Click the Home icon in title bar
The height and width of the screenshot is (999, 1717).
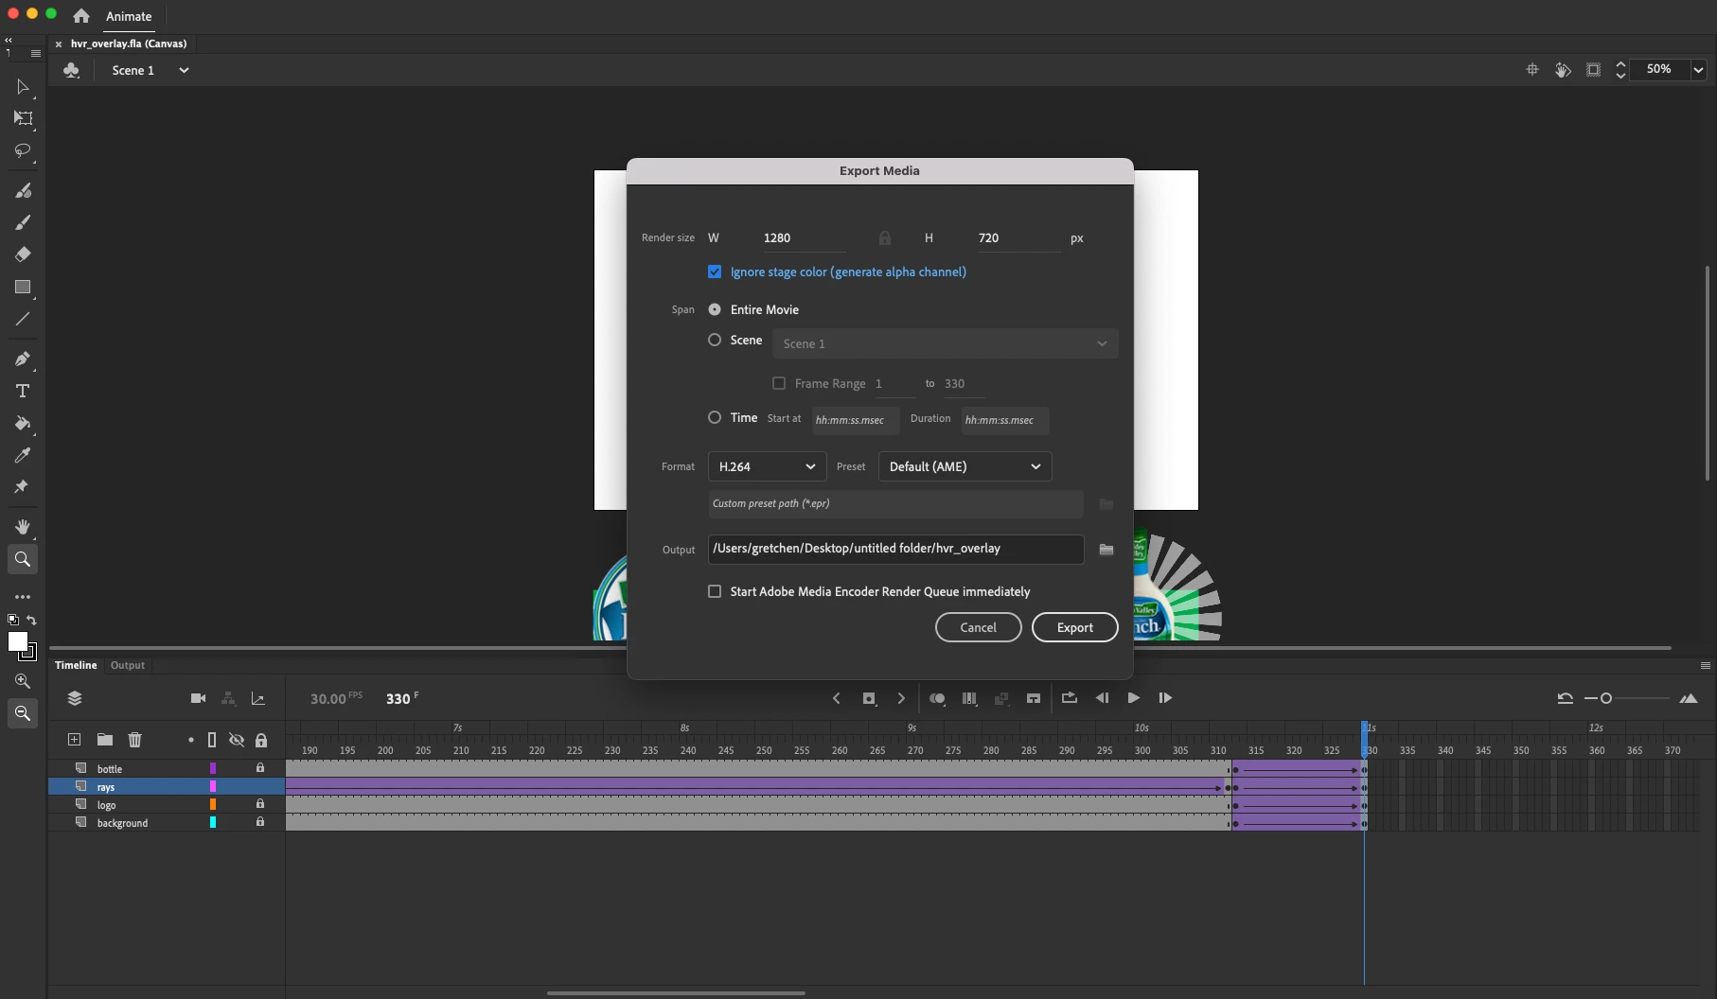pos(81,16)
